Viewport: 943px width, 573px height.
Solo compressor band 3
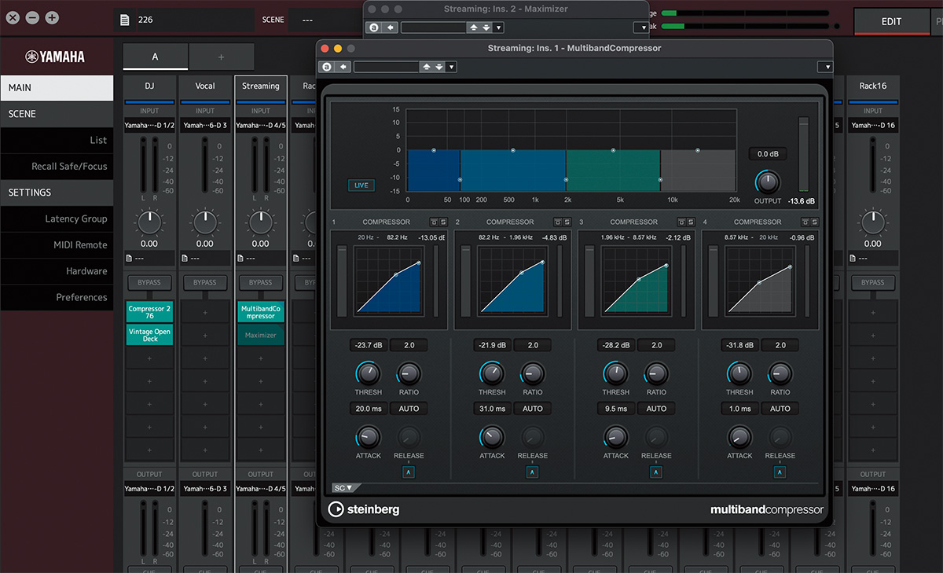691,222
